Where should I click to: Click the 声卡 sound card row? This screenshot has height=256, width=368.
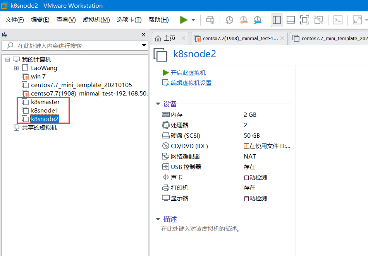[226, 177]
